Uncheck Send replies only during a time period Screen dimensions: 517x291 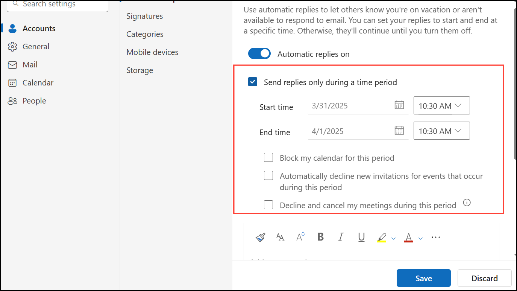pos(253,82)
